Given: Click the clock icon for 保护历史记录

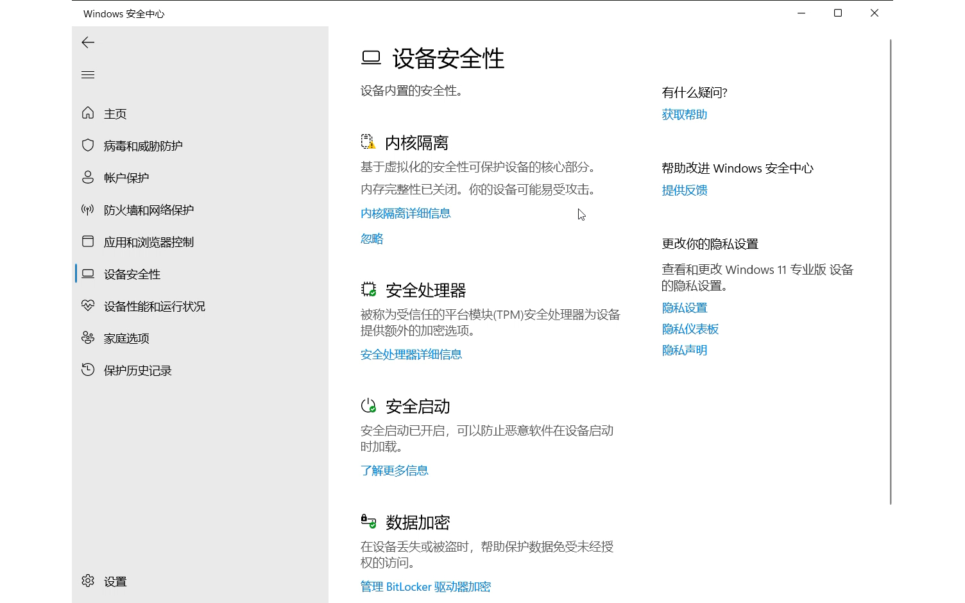Looking at the screenshot, I should pyautogui.click(x=88, y=369).
